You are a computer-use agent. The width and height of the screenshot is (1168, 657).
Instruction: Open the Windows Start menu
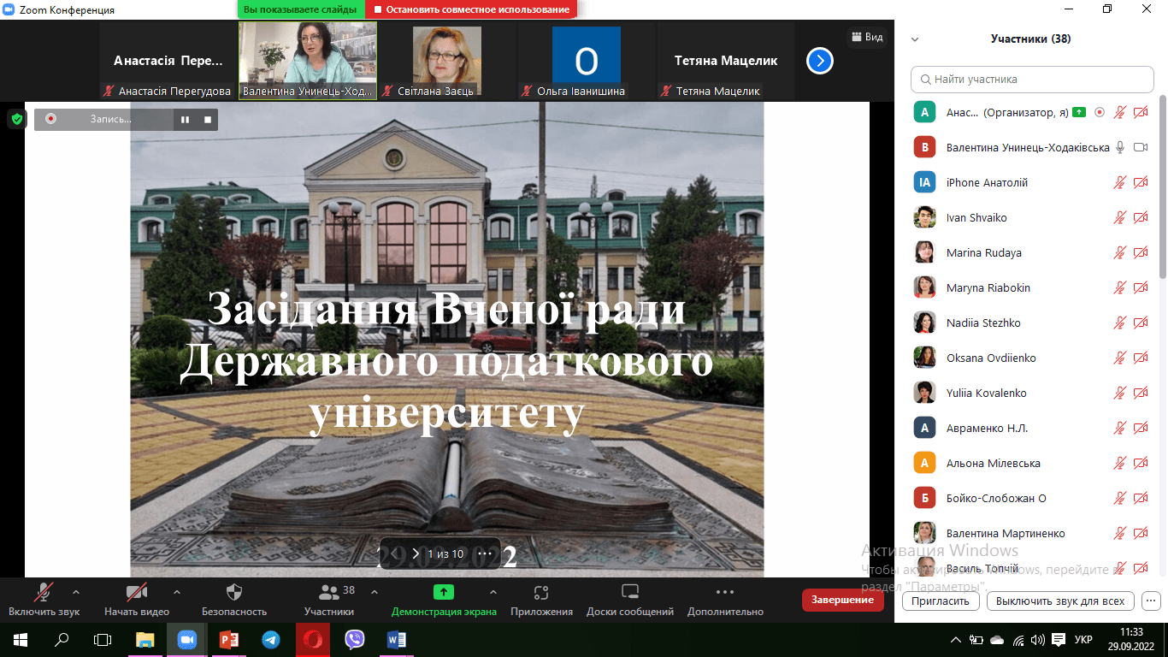click(x=21, y=639)
